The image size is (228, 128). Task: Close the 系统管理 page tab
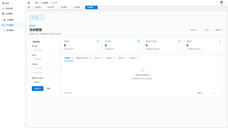43,7
